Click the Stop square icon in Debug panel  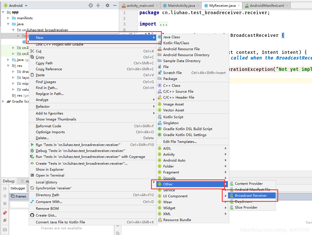pos(5,204)
